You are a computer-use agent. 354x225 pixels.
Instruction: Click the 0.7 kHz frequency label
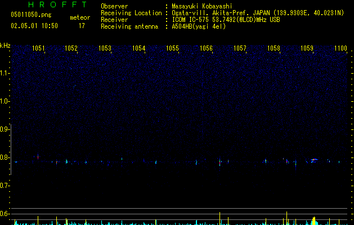(x=5, y=186)
